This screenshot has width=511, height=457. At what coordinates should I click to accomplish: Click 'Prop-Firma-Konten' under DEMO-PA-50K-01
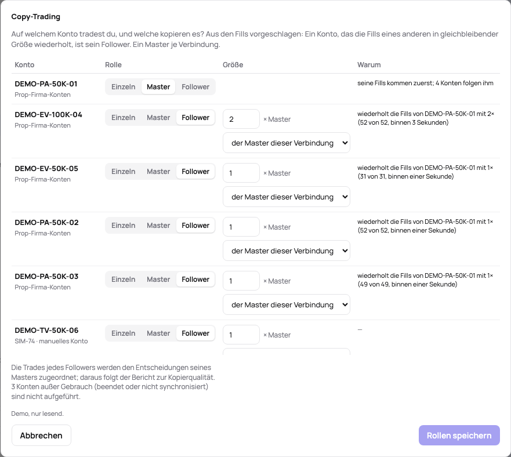[x=42, y=95]
